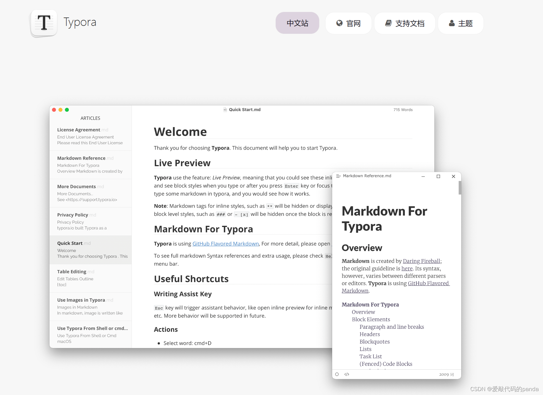
Task: Click the yellow minimize dot on Quick Start window
Action: (x=60, y=110)
